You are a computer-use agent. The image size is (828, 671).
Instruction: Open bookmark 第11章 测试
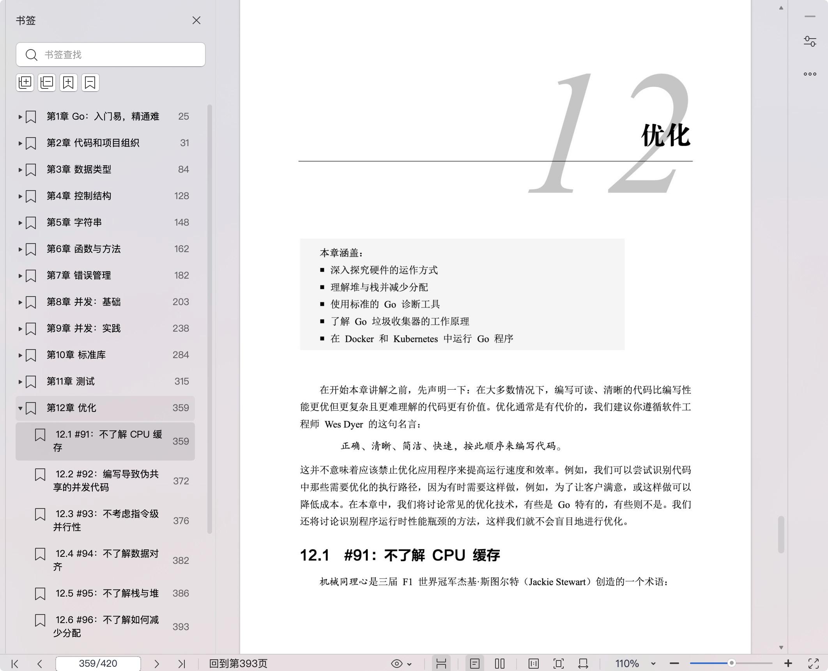coord(105,381)
